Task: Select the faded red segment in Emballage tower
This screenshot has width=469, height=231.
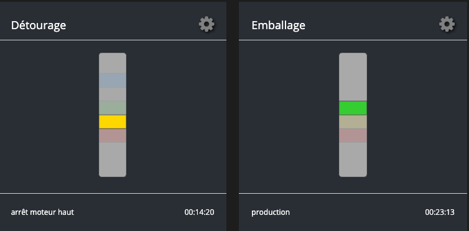Action: (x=353, y=135)
